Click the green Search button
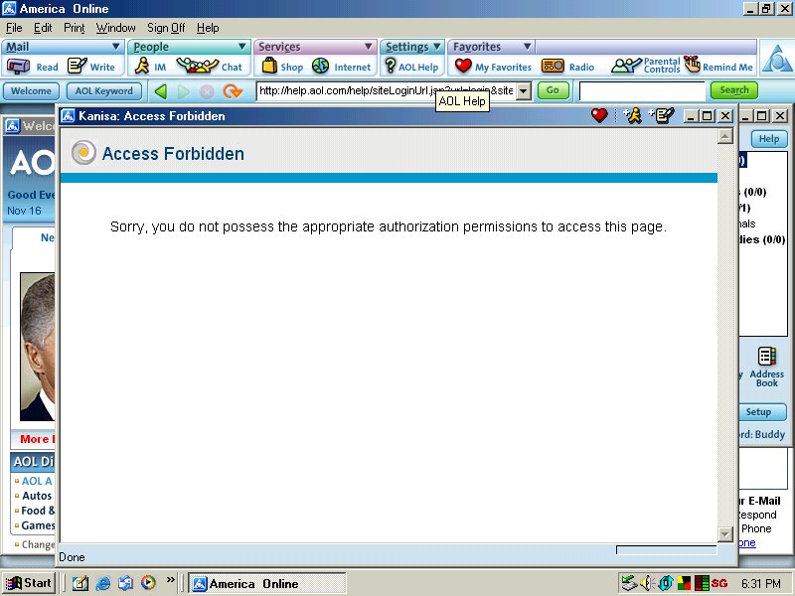The height and width of the screenshot is (596, 795). coord(734,90)
